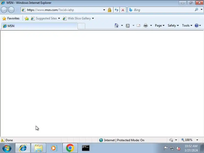Click the RSS feeds icon
The image size is (204, 153).
tap(128, 26)
